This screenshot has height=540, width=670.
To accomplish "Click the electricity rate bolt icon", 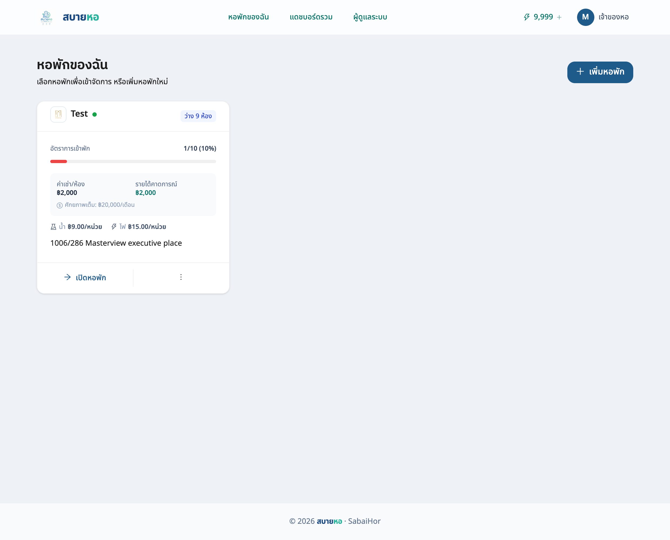I will 114,227.
